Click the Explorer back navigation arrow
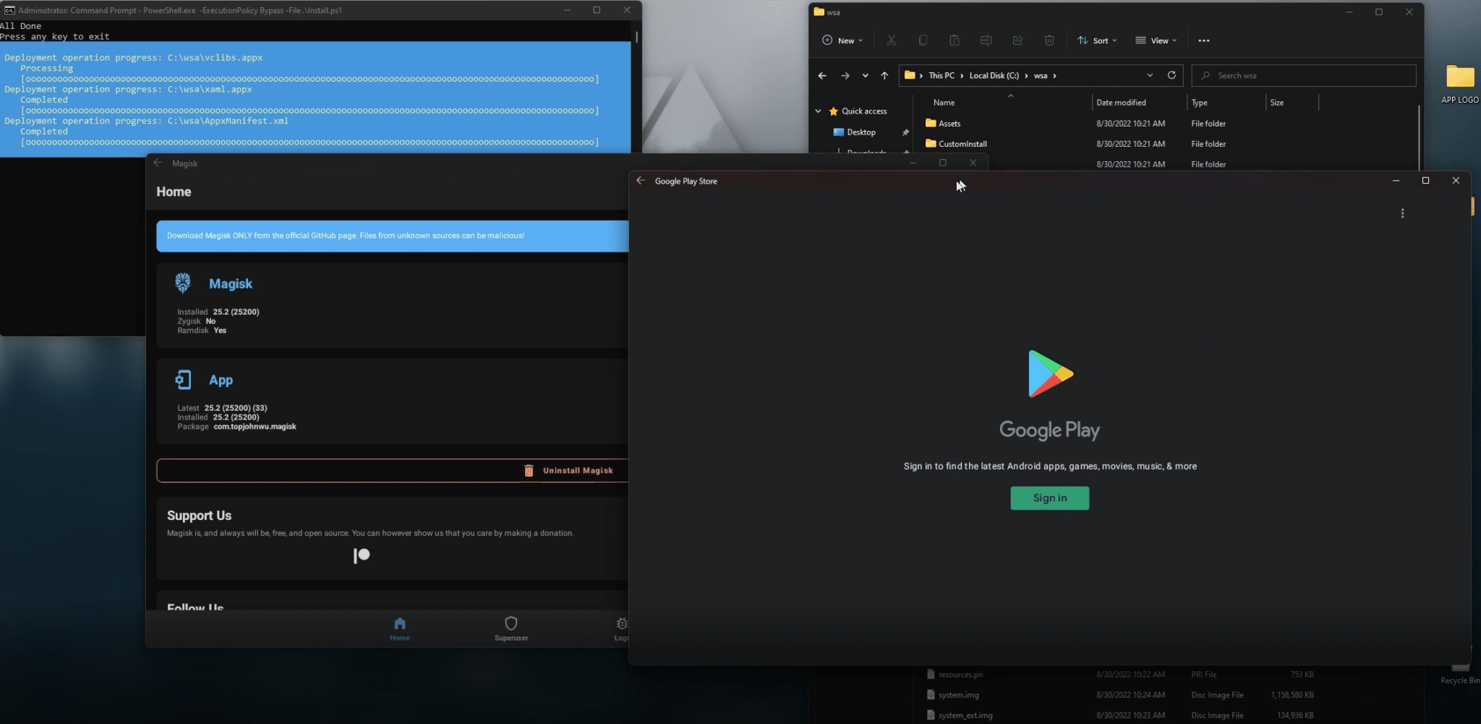 pos(822,75)
